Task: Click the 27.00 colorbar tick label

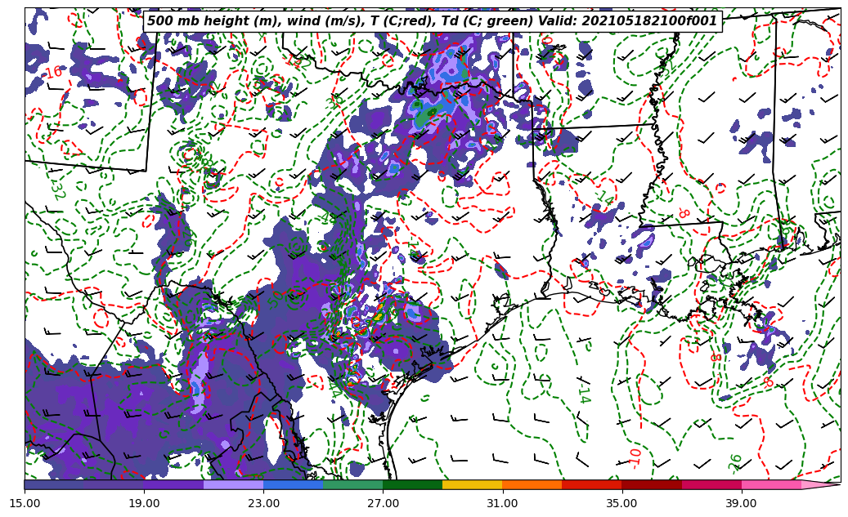Action: 383,503
